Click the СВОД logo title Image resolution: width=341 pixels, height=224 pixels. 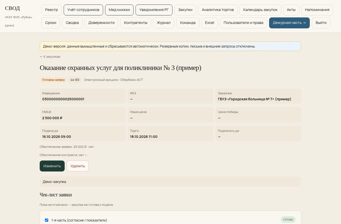click(12, 8)
